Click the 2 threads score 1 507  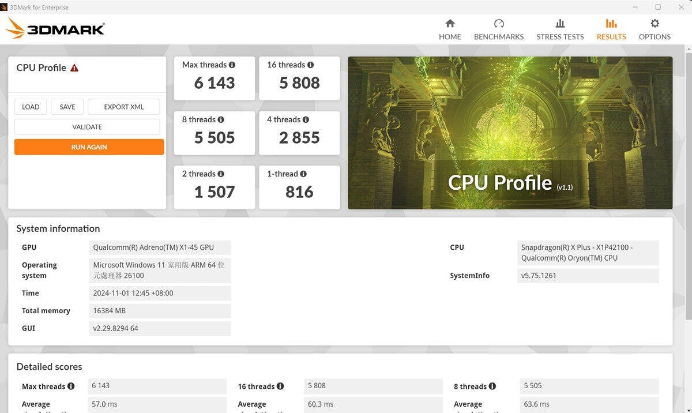(215, 192)
